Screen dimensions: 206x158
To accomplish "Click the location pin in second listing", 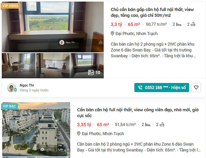I will point(78,134).
